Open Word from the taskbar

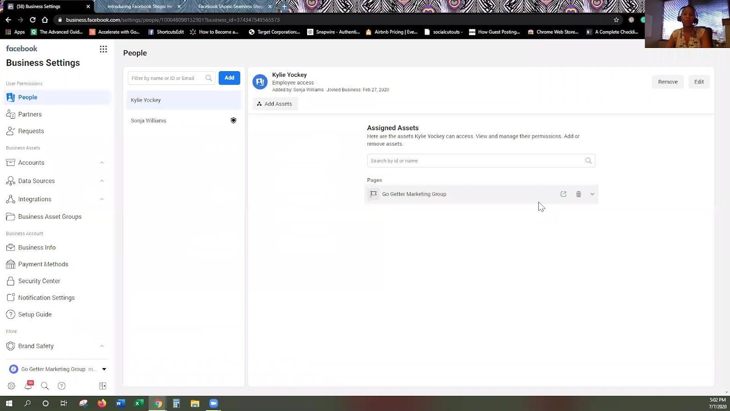pyautogui.click(x=120, y=403)
